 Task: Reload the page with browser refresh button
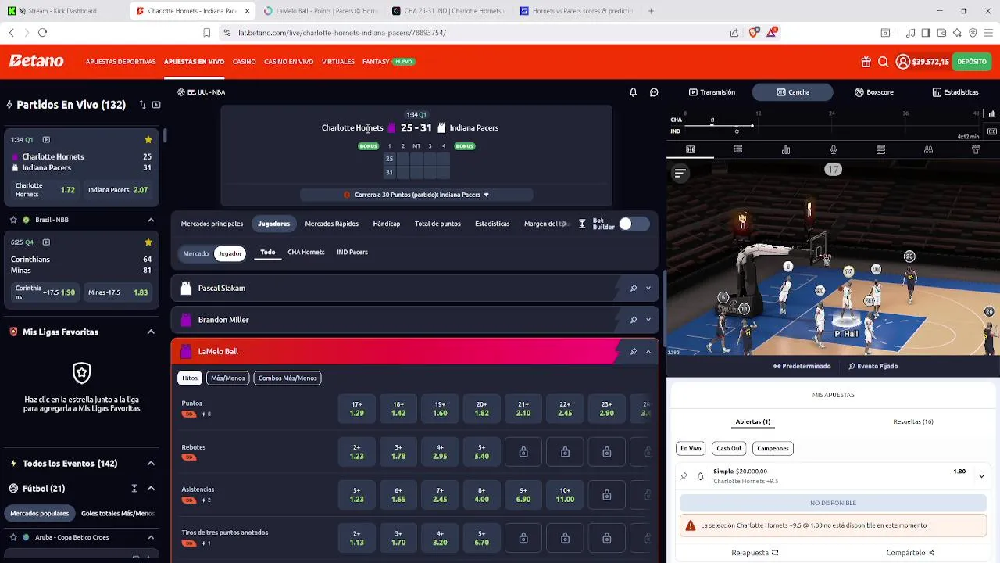[x=42, y=33]
